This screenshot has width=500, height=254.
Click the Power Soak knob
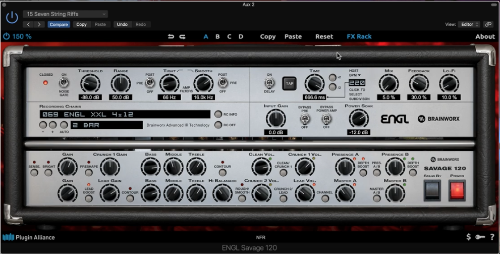click(x=359, y=118)
